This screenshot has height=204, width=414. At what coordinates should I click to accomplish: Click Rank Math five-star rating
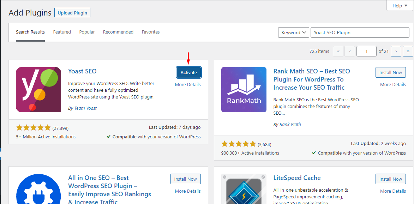pos(239,144)
